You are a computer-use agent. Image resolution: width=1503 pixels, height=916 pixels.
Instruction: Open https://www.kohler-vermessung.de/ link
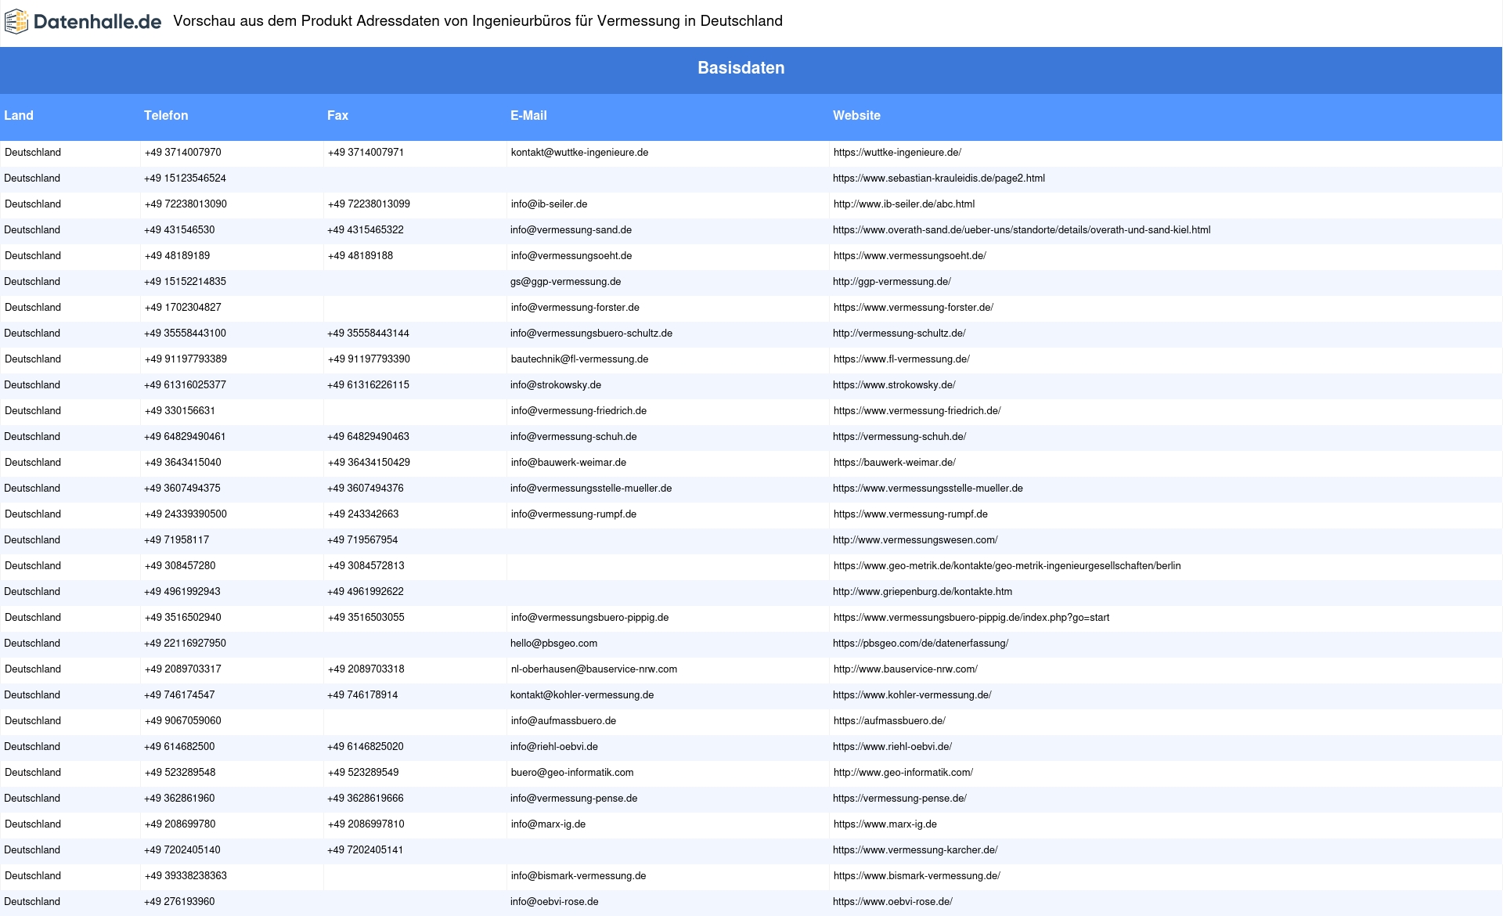pos(912,695)
